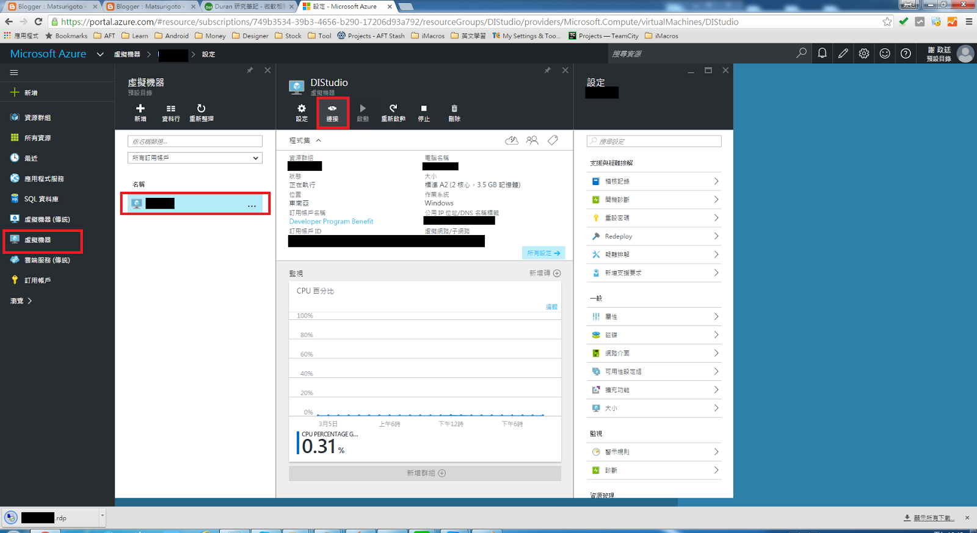Viewport: 977px width, 533px height.
Task: Click 虛擬機器 breadcrumb in top bar
Action: pyautogui.click(x=127, y=54)
